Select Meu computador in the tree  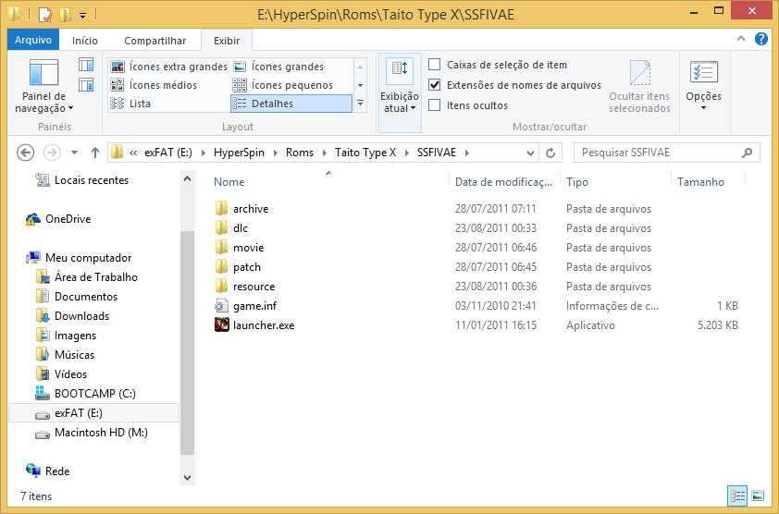tap(80, 257)
